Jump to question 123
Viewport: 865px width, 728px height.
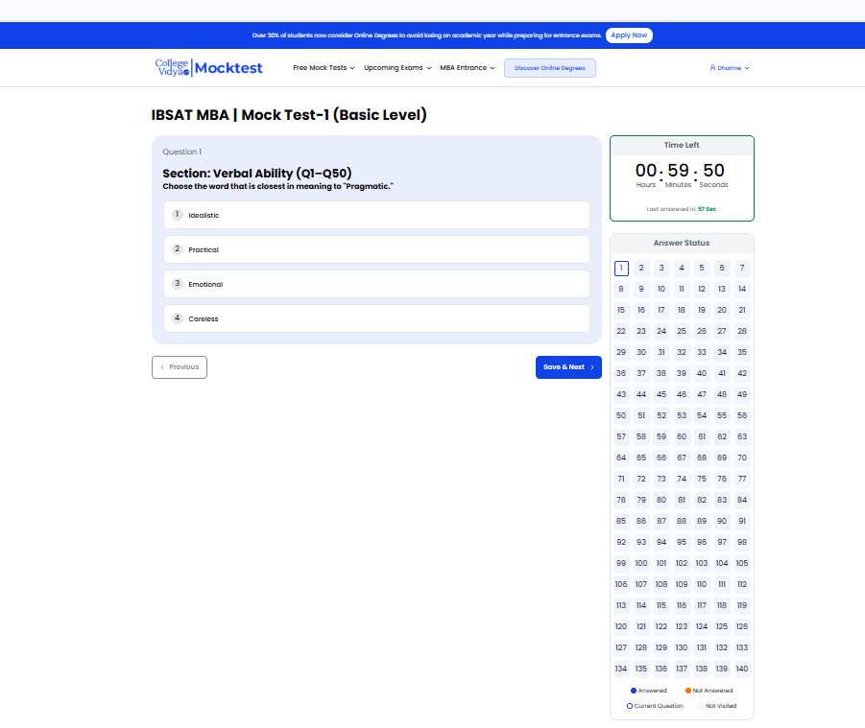(x=682, y=626)
